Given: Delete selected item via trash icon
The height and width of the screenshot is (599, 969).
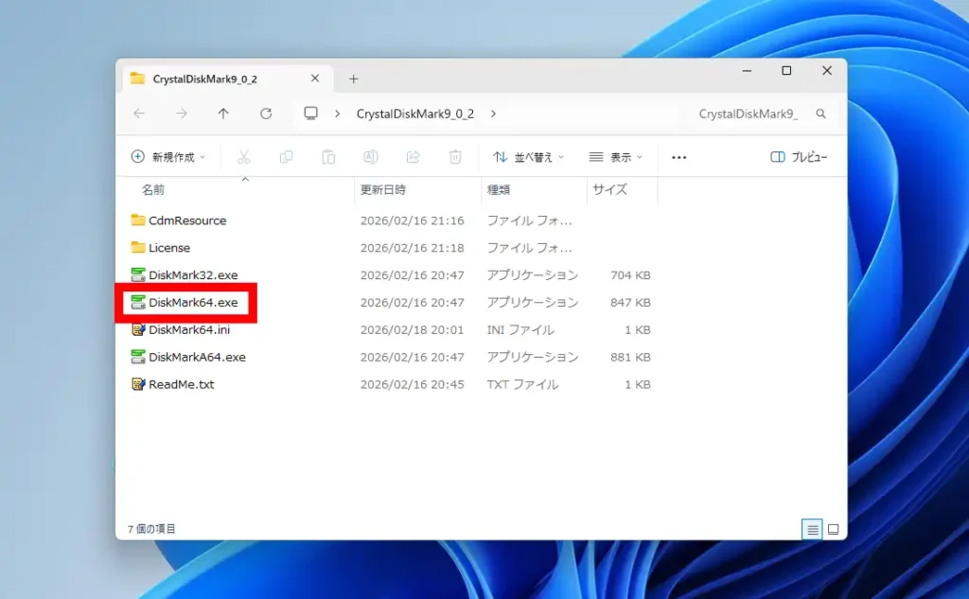Looking at the screenshot, I should point(455,157).
